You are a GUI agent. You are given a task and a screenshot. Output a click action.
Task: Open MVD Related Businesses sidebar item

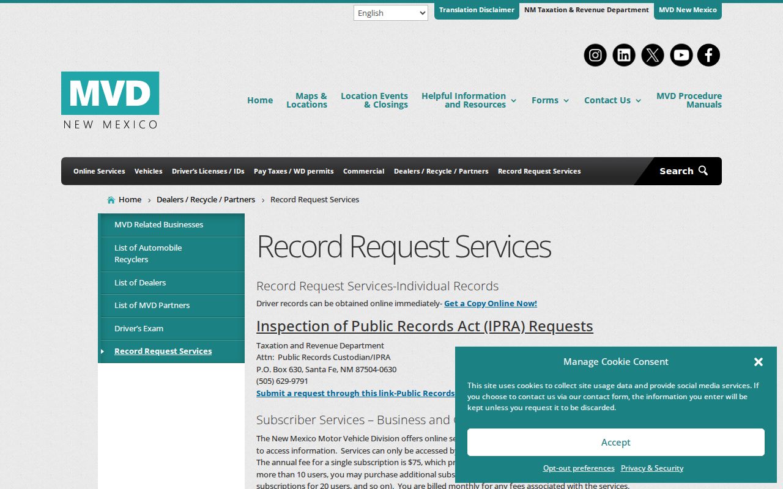pos(171,225)
